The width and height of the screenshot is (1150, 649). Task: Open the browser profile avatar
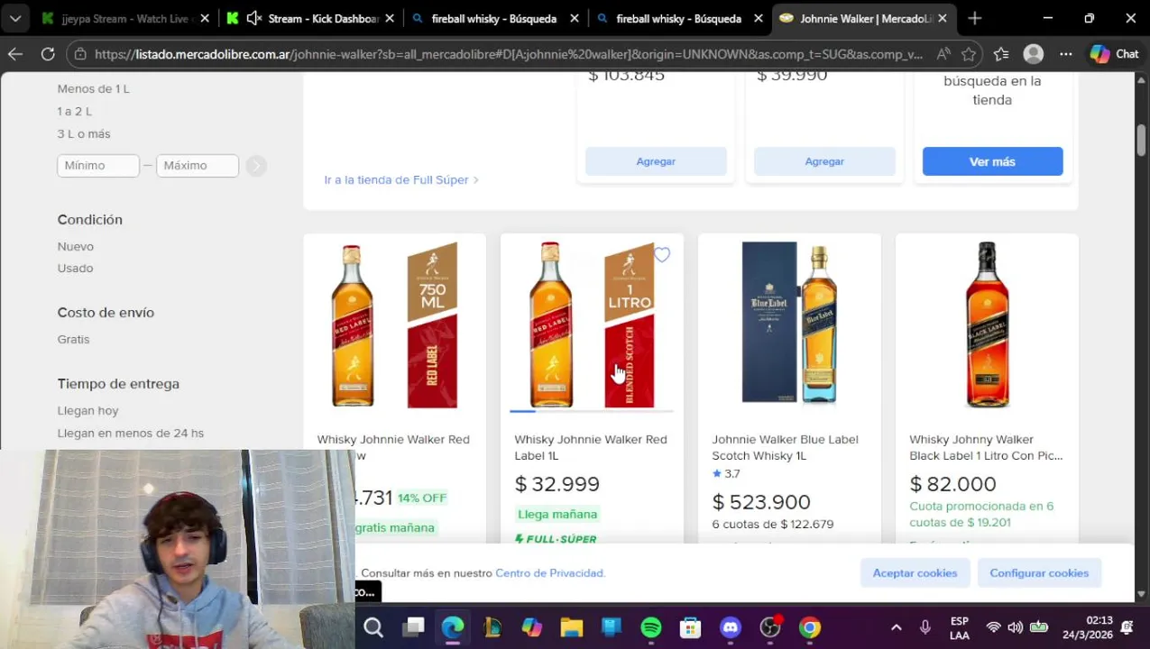click(1034, 54)
